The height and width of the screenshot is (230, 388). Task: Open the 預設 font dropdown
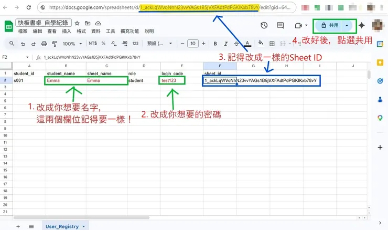tap(159, 44)
